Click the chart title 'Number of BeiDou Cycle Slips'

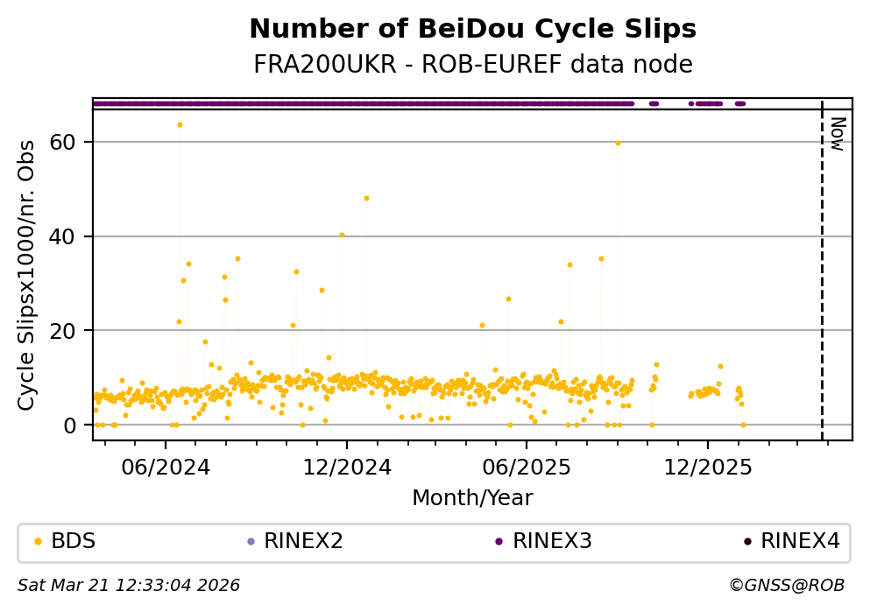pyautogui.click(x=472, y=30)
